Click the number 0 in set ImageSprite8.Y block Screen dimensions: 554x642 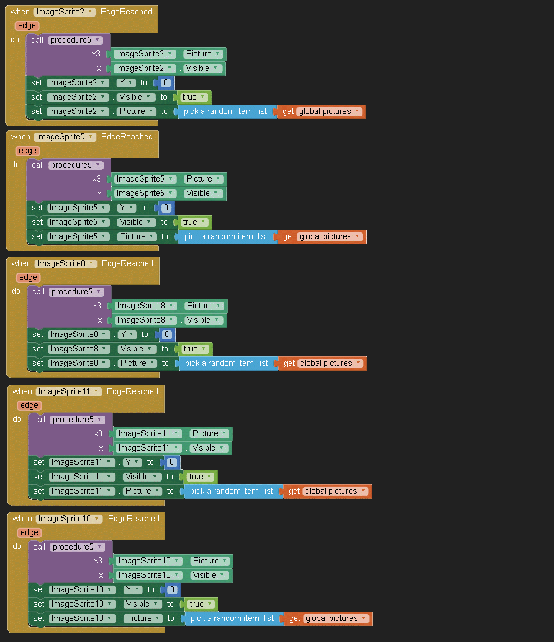pos(166,334)
